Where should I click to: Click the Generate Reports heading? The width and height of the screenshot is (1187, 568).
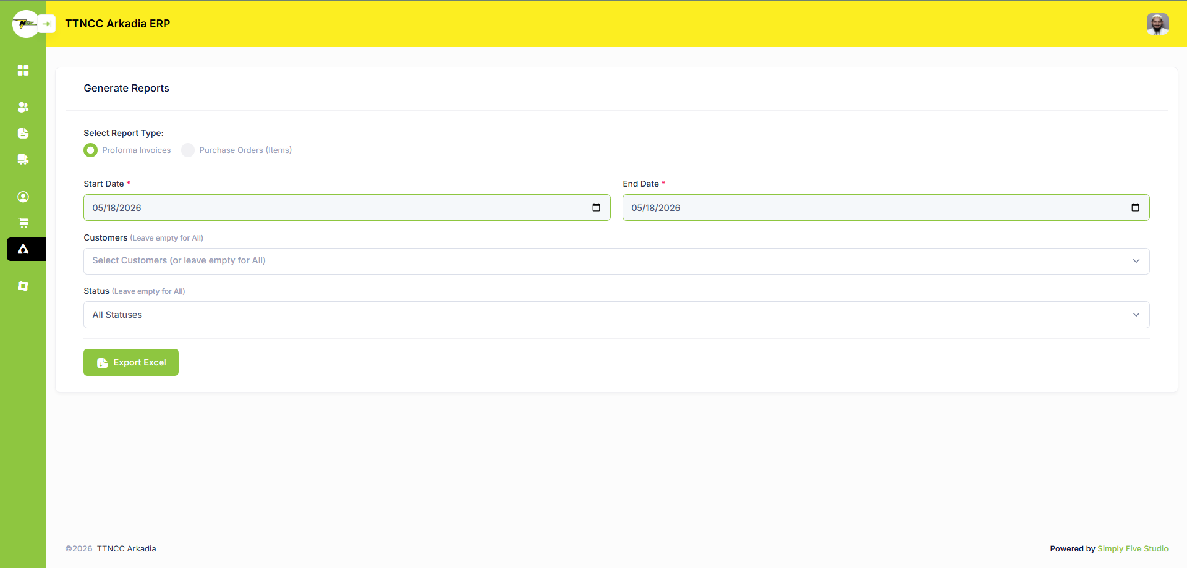126,88
